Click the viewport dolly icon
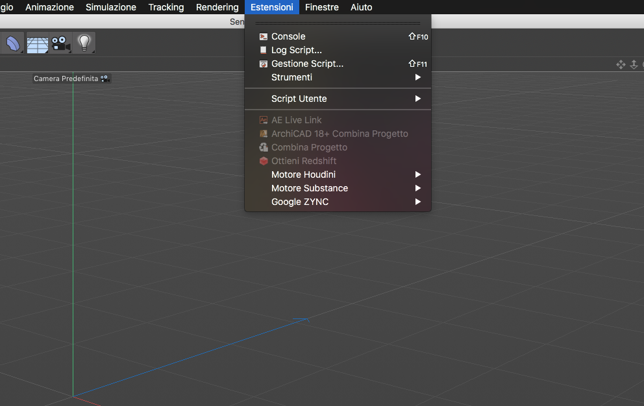Screen dimensions: 644x406 click(634, 64)
